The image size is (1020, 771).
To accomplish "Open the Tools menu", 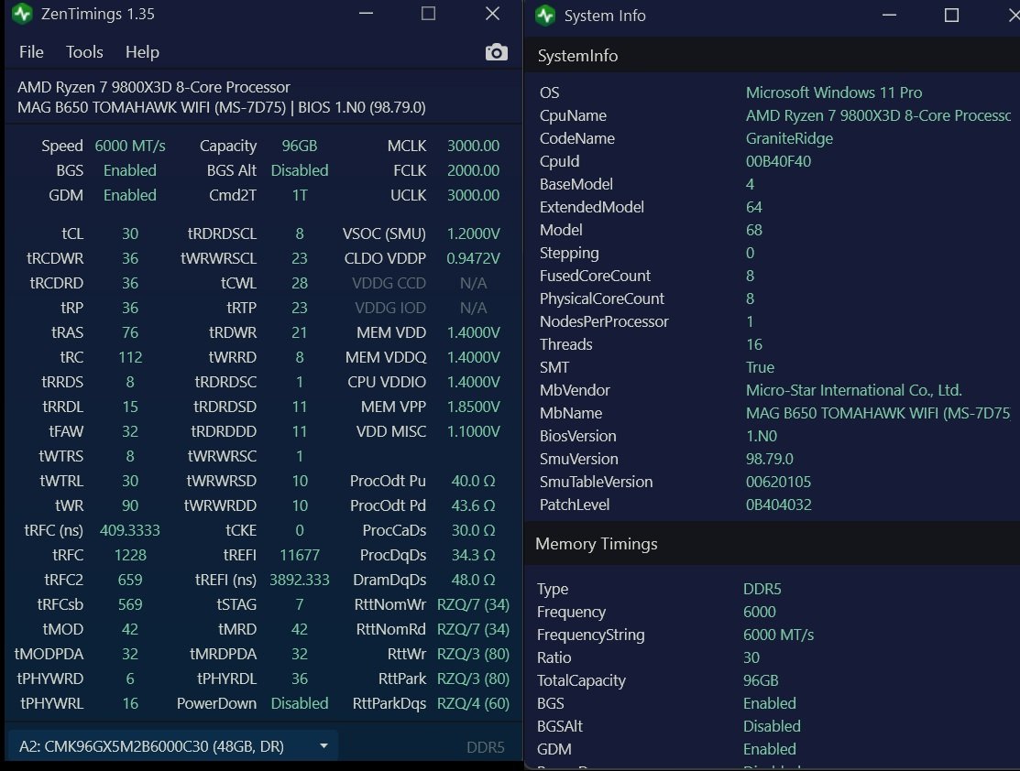I will (x=84, y=52).
